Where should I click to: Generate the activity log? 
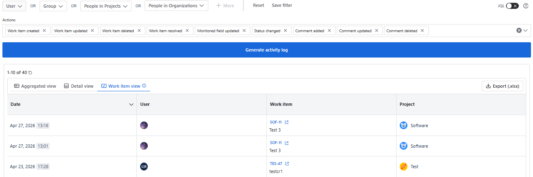click(266, 50)
